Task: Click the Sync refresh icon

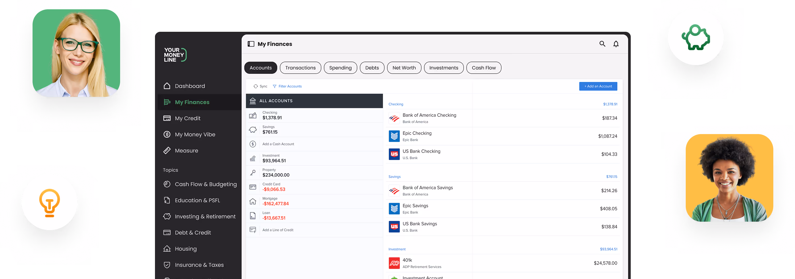Action: tap(255, 87)
